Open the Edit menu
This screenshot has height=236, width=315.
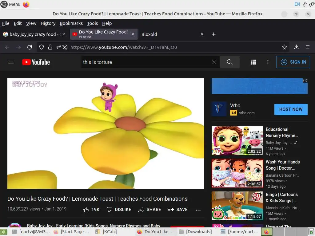pos(18,23)
